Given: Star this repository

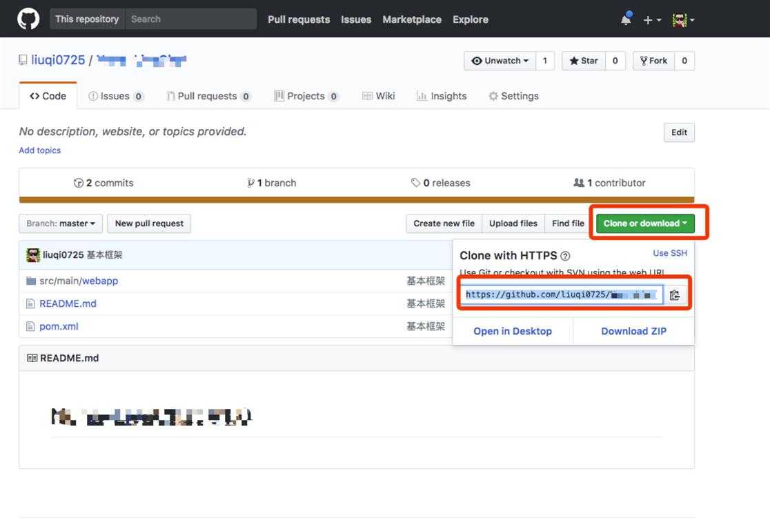Looking at the screenshot, I should [x=584, y=61].
